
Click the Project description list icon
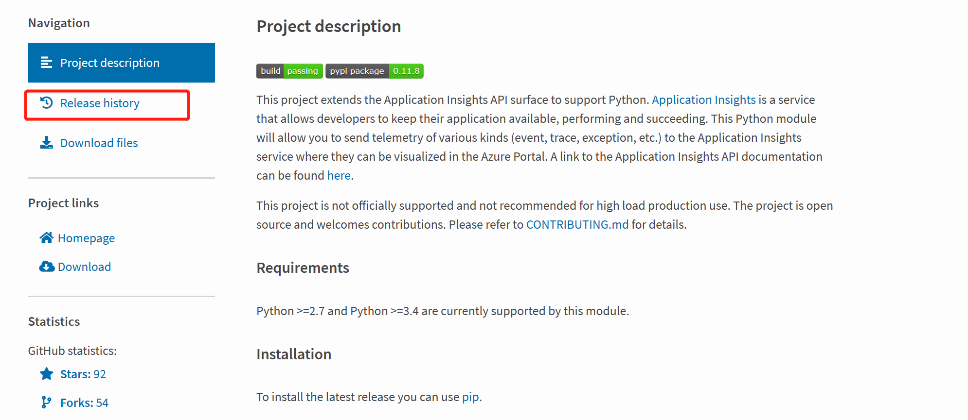47,63
